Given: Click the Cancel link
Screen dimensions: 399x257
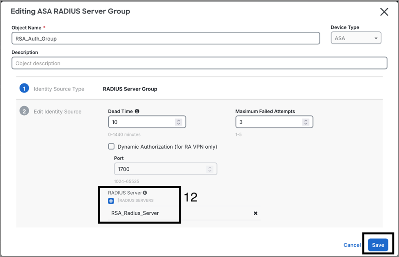Looking at the screenshot, I should pos(352,245).
